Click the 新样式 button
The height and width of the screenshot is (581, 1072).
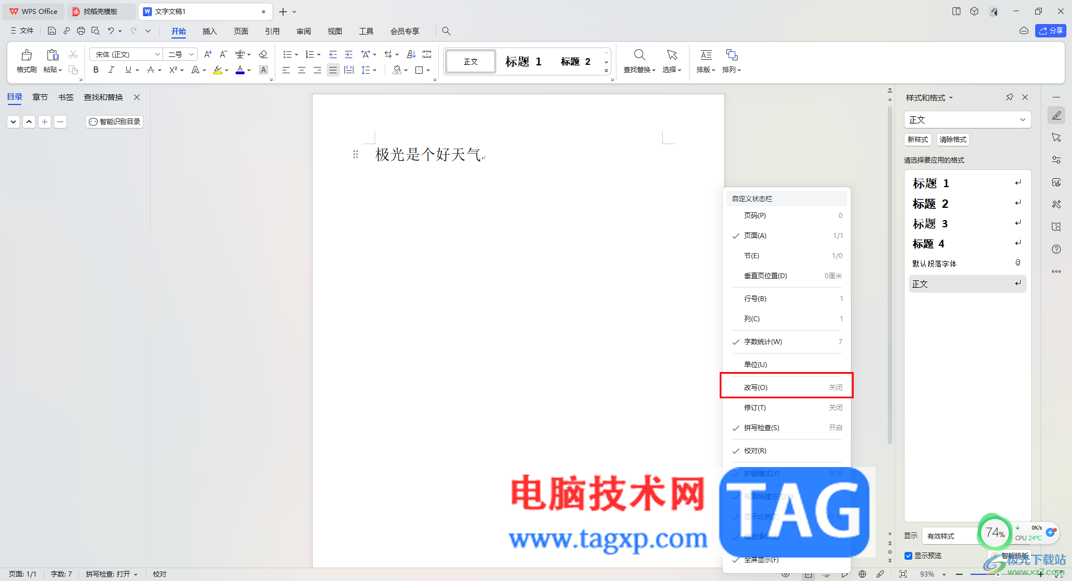point(917,140)
